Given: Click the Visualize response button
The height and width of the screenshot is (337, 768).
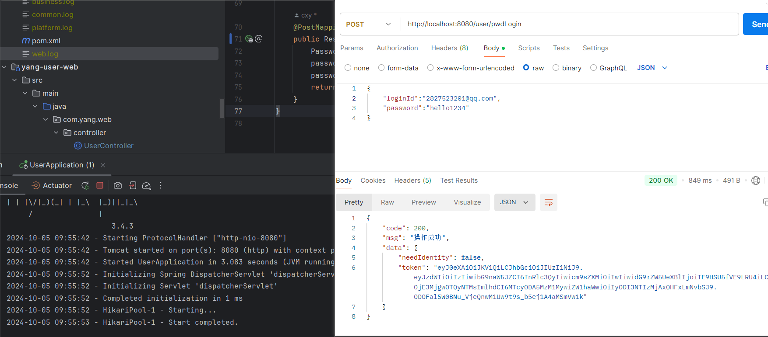Looking at the screenshot, I should pyautogui.click(x=467, y=202).
